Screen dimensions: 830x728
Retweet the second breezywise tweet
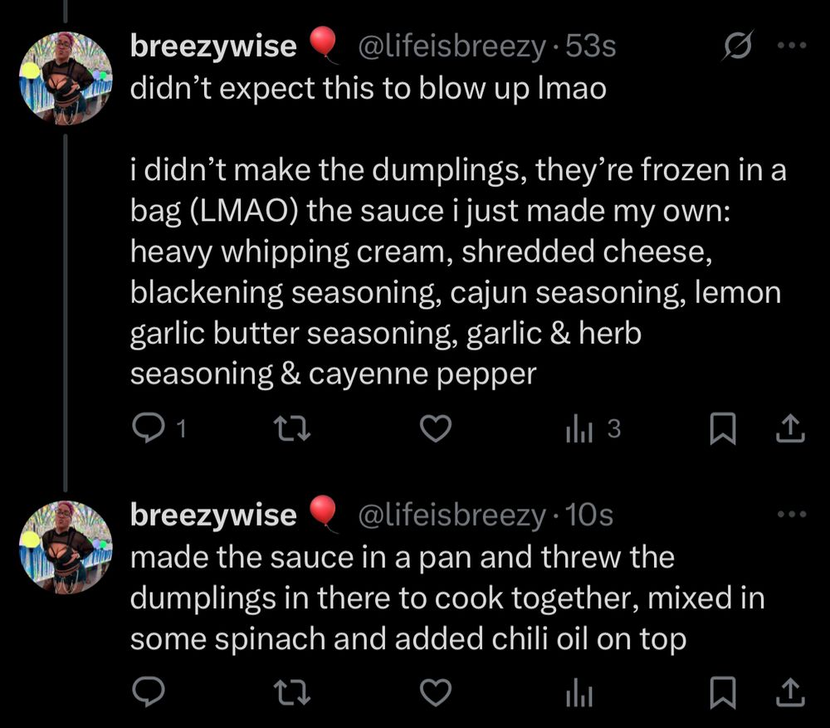click(292, 691)
